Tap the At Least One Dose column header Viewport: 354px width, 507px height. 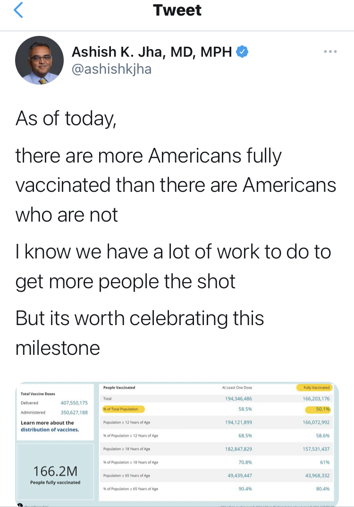point(236,388)
